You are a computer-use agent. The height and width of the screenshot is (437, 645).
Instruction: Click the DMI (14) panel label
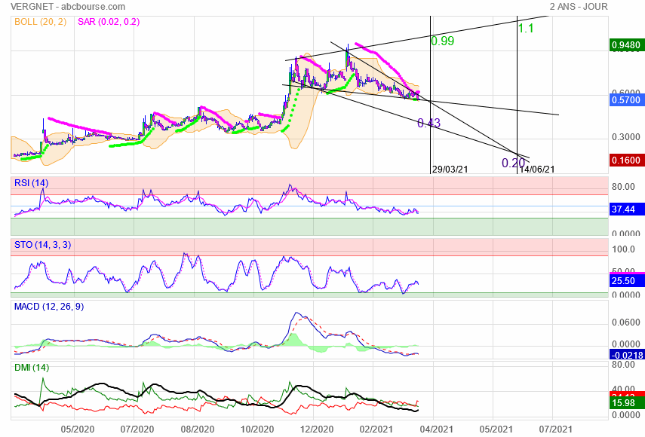pyautogui.click(x=32, y=367)
